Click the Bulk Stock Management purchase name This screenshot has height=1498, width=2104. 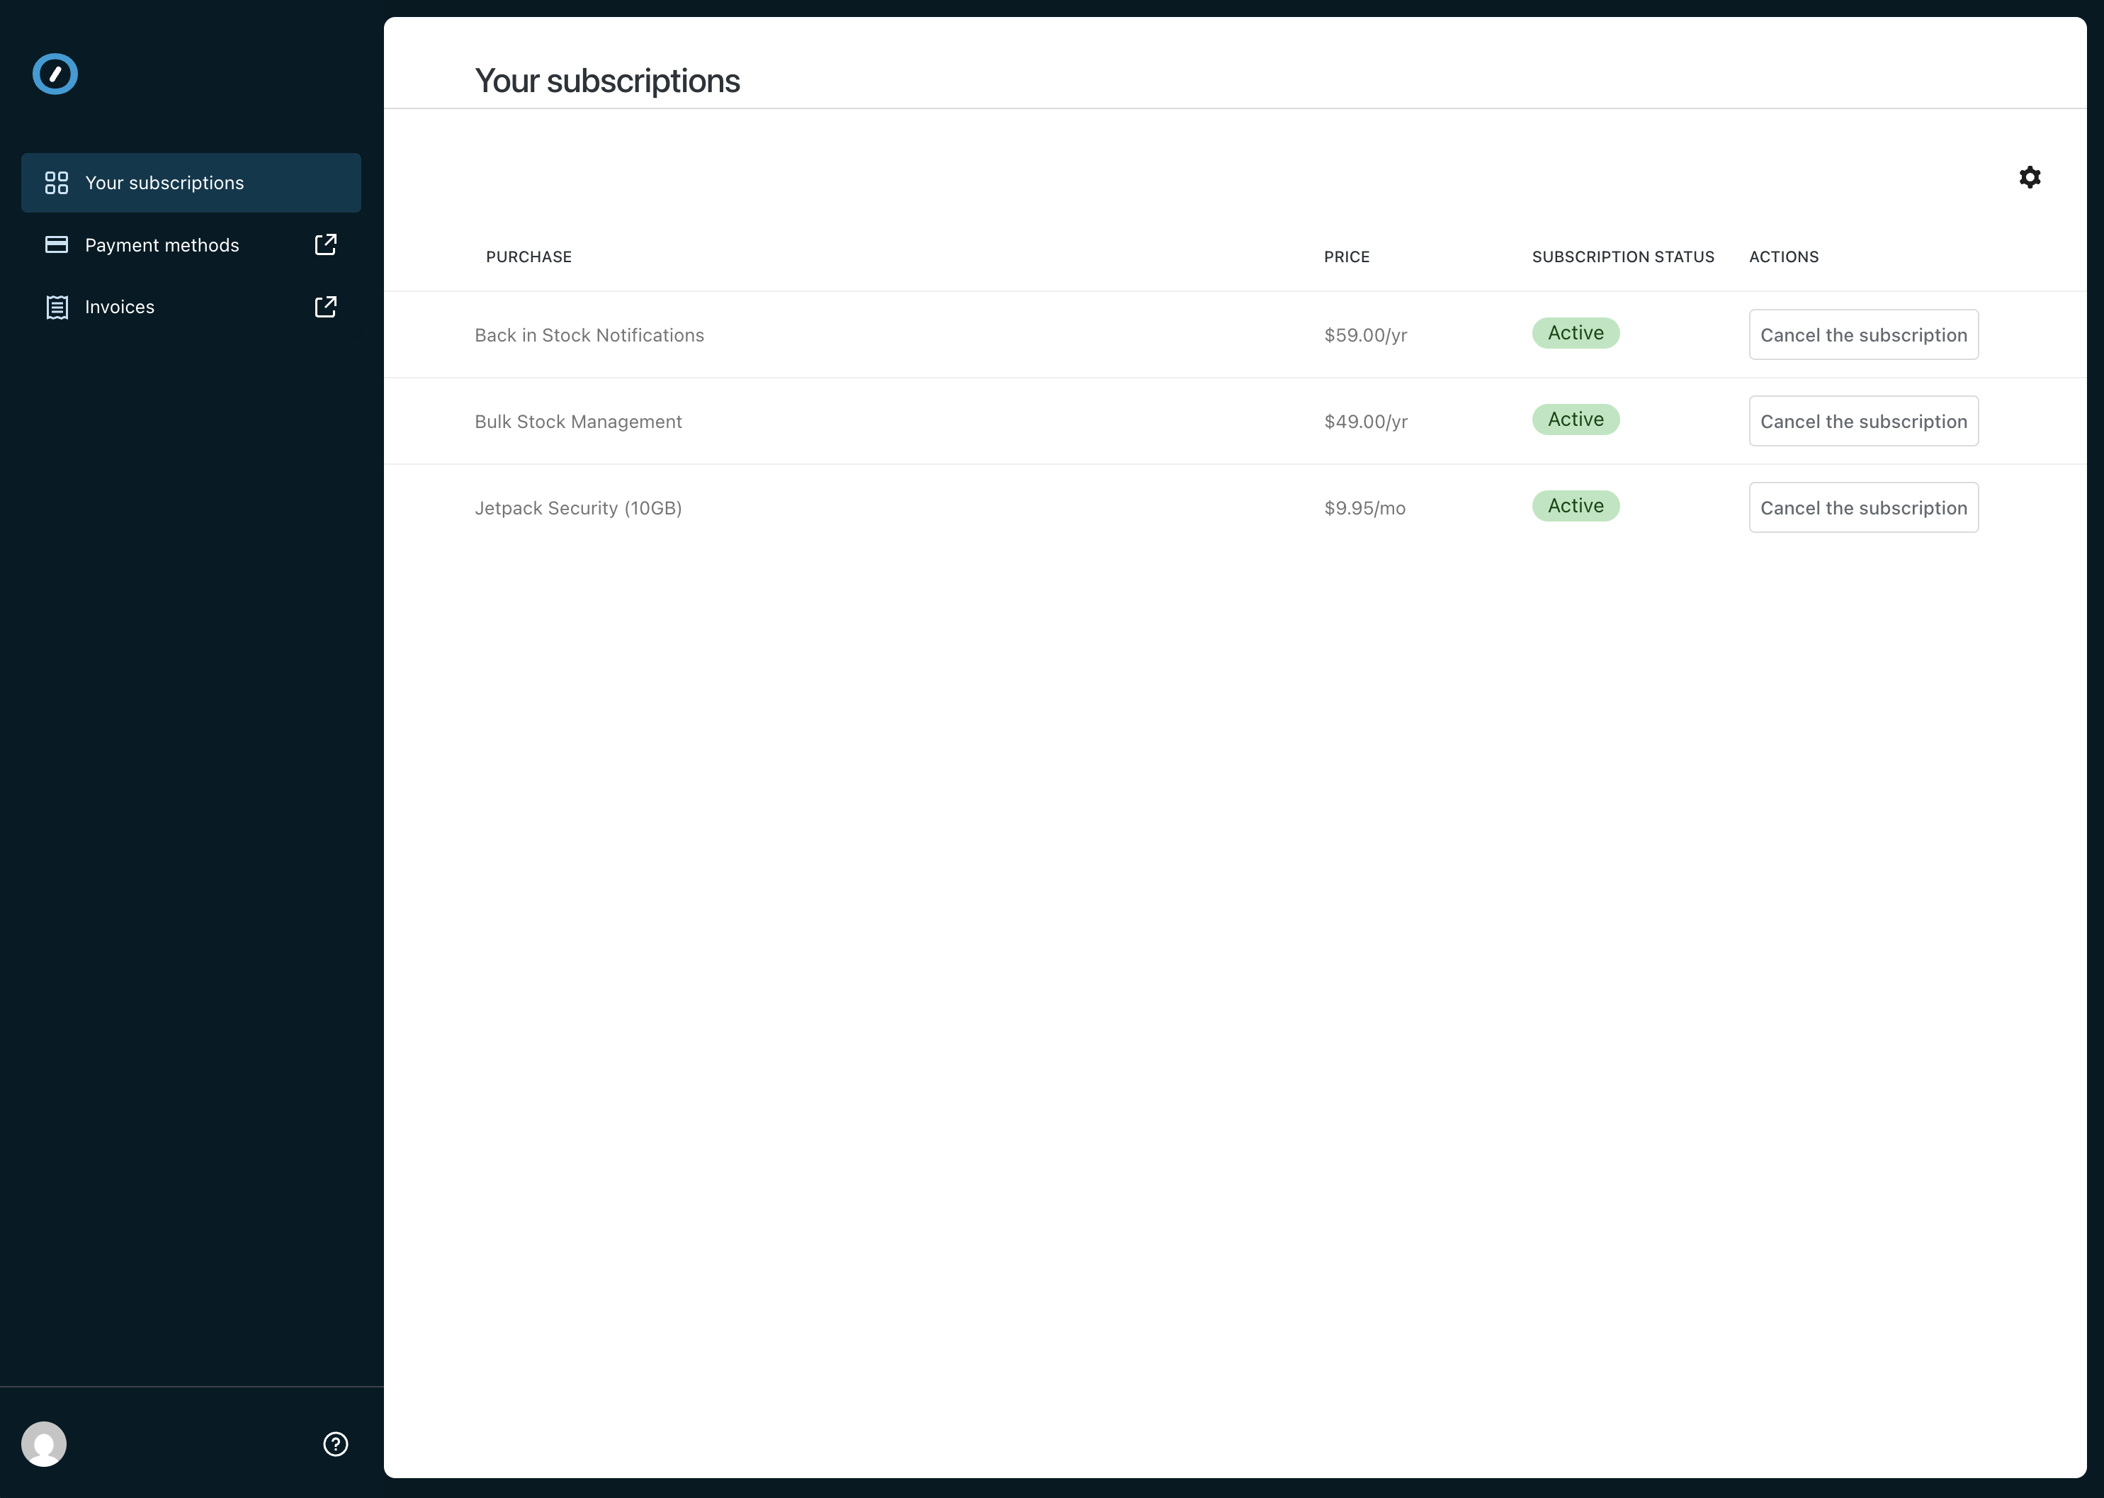tap(578, 422)
